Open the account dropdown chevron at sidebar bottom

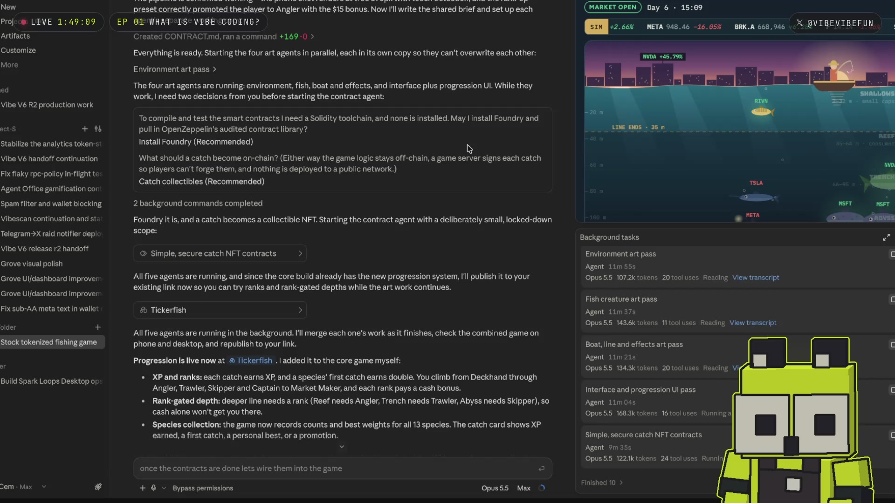pyautogui.click(x=44, y=487)
